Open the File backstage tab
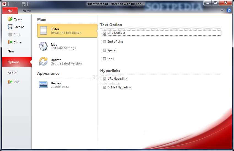This screenshot has height=151, width=234. (x=10, y=11)
